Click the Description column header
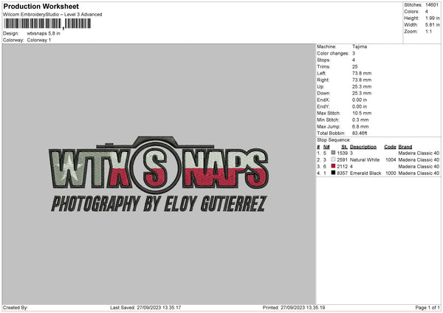Screen dimensions: 443x313 [363, 147]
